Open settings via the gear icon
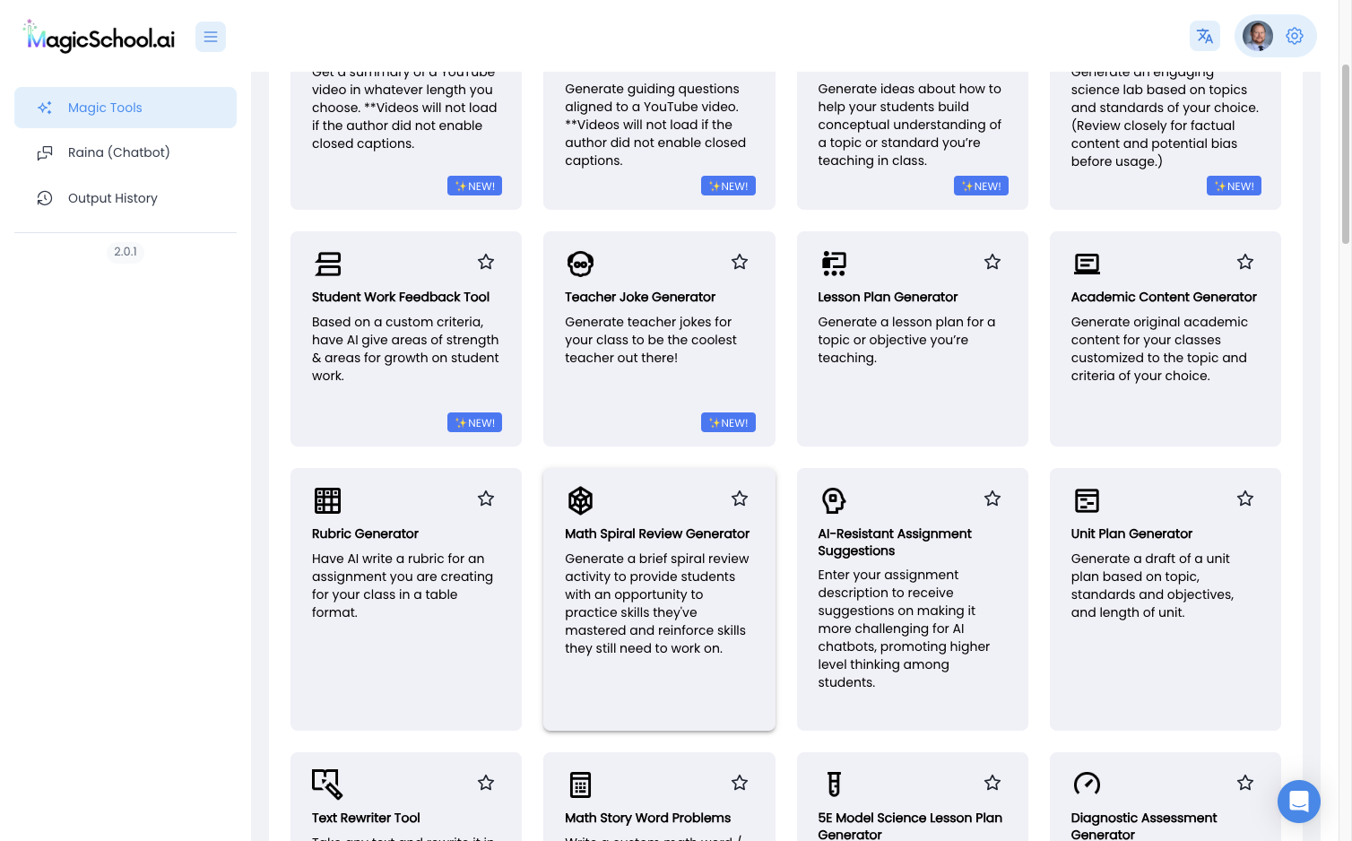Image resolution: width=1352 pixels, height=841 pixels. (x=1295, y=36)
